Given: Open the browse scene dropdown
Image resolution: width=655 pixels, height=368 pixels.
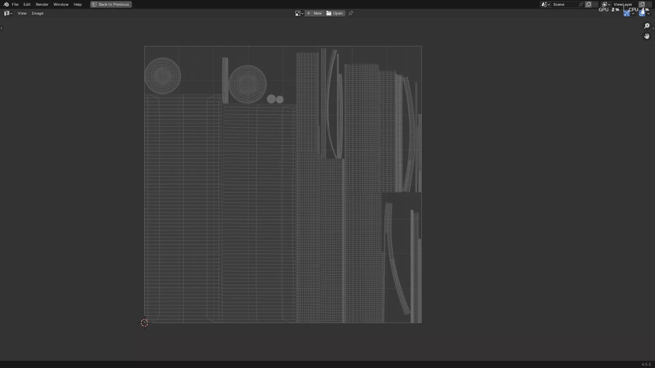Looking at the screenshot, I should [545, 4].
